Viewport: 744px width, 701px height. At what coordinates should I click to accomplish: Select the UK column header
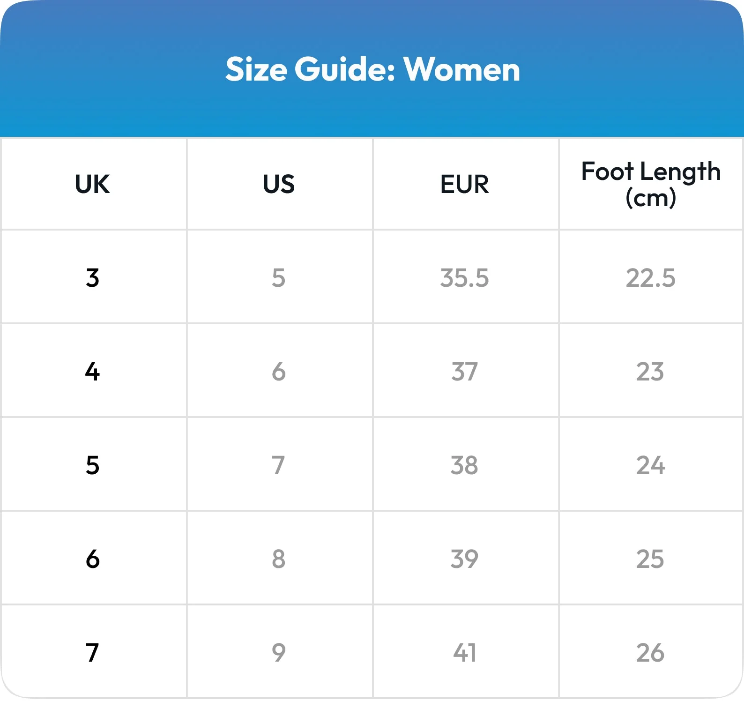(92, 184)
